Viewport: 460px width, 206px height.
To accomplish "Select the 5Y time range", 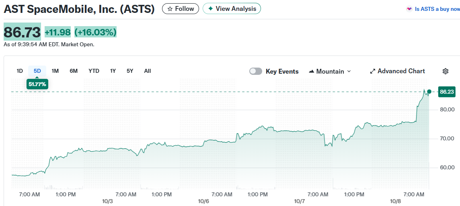I will click(x=130, y=71).
